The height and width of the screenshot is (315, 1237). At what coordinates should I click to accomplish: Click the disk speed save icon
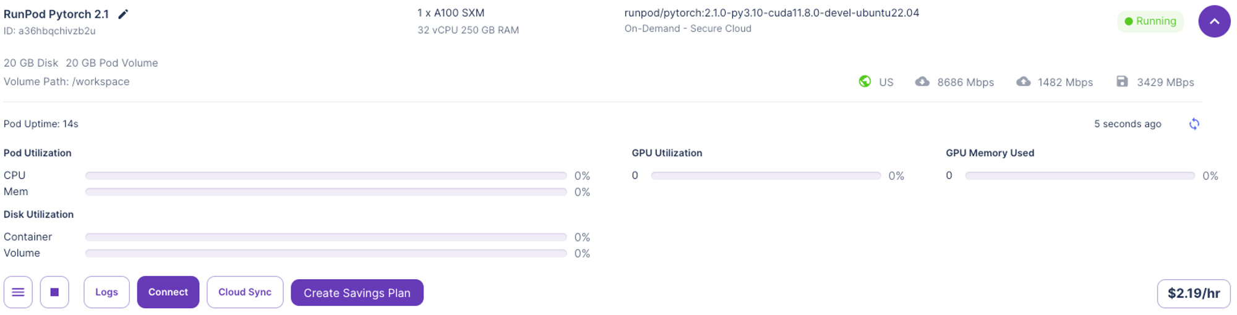(1122, 82)
